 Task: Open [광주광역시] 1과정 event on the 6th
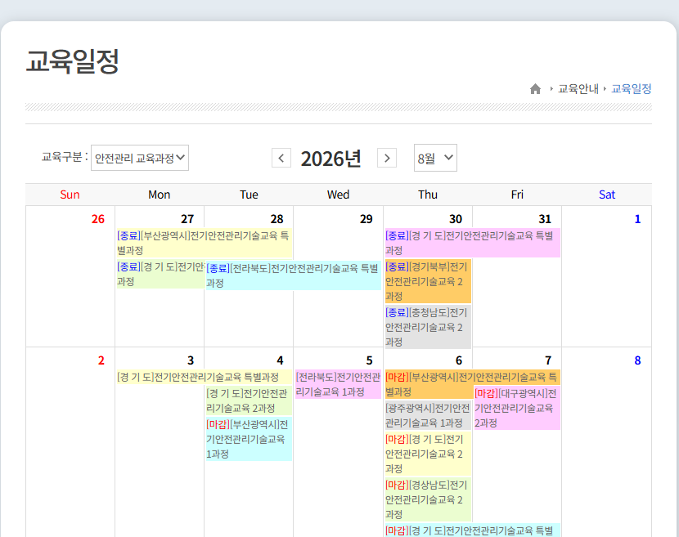pyautogui.click(x=428, y=415)
